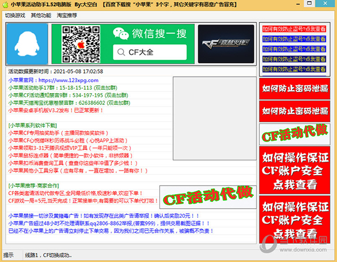Open the 切换游戏 menu
Viewport: 337px width, 262px height.
click(x=15, y=15)
